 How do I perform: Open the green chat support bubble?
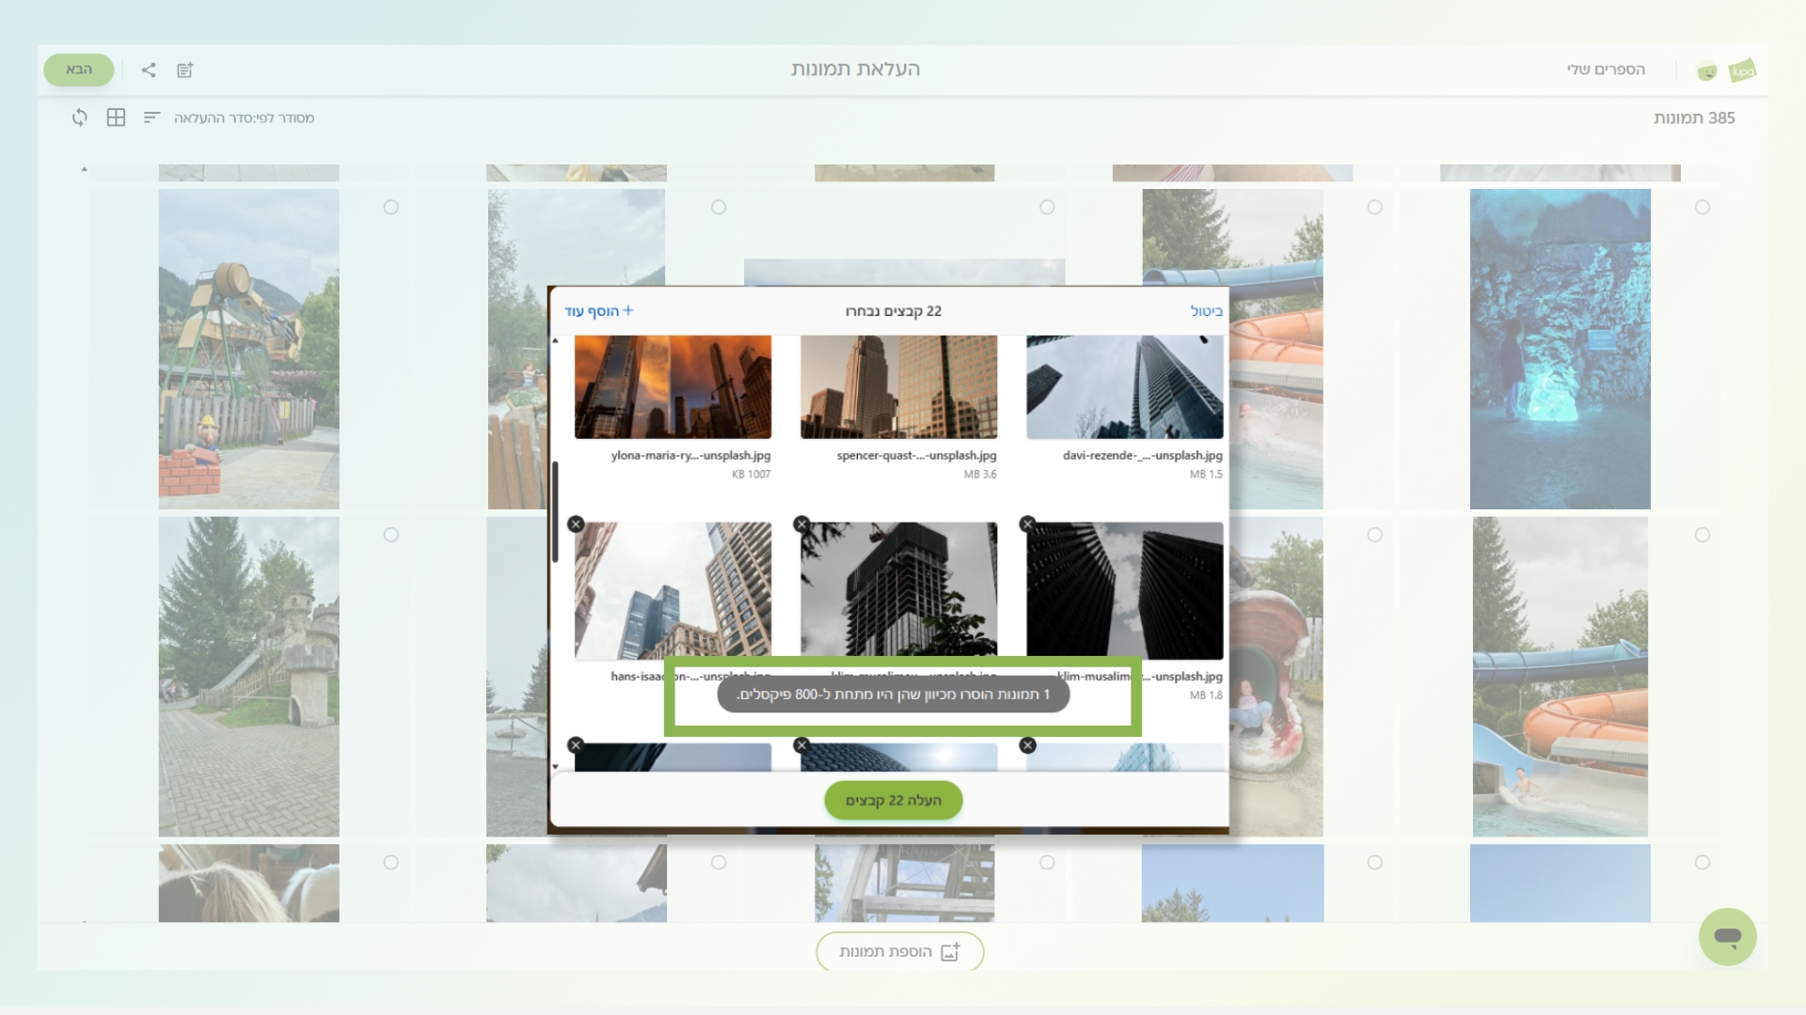1727,936
